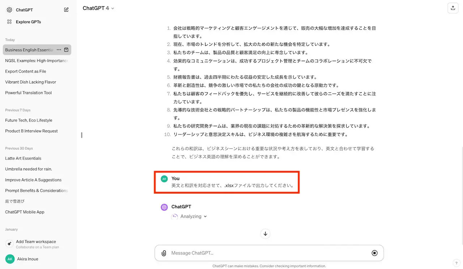The height and width of the screenshot is (269, 463).
Task: Open the Prompt Benefits & Considerations chat
Action: (x=37, y=191)
